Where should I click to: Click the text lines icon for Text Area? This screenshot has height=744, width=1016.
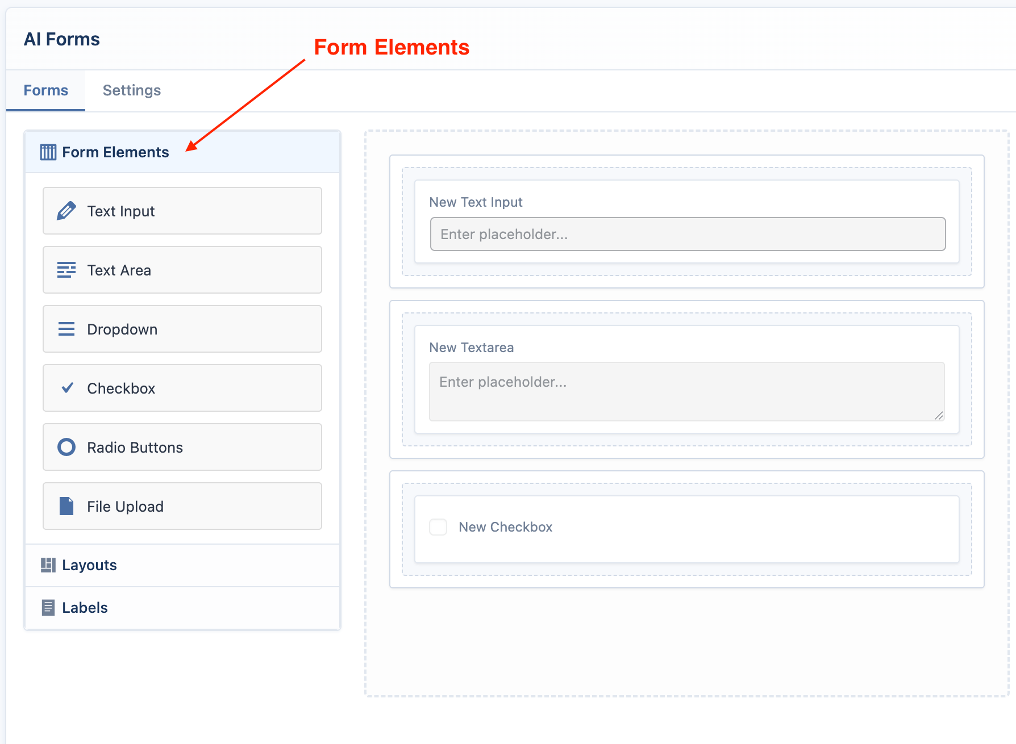point(66,270)
